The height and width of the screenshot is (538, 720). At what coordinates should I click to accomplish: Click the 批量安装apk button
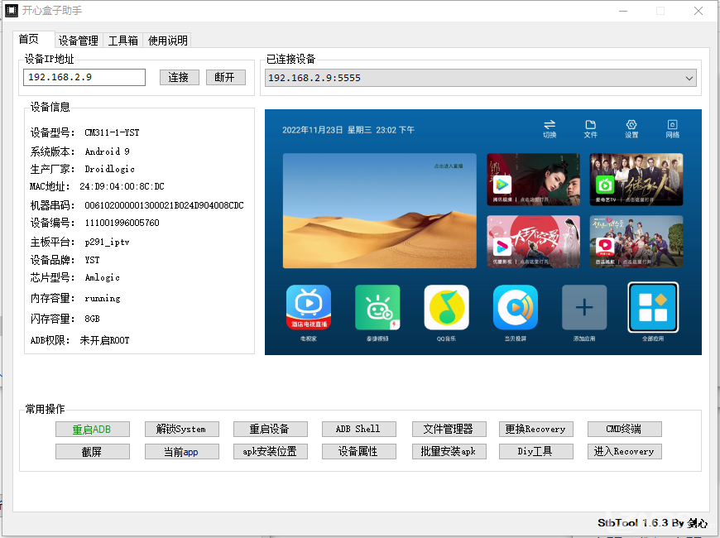(x=449, y=452)
